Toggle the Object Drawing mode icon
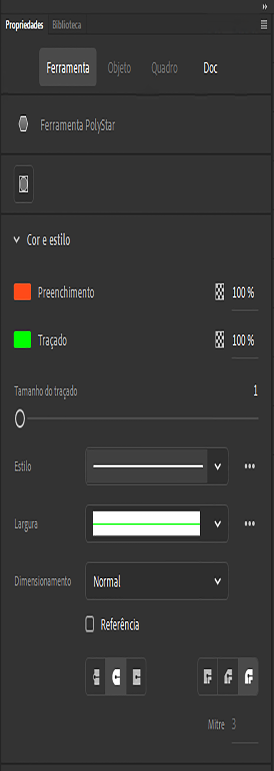 (24, 184)
